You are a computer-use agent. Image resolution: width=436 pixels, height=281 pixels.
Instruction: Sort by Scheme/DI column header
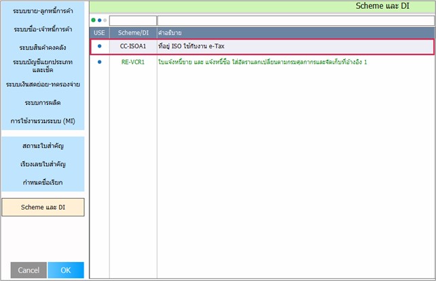133,33
